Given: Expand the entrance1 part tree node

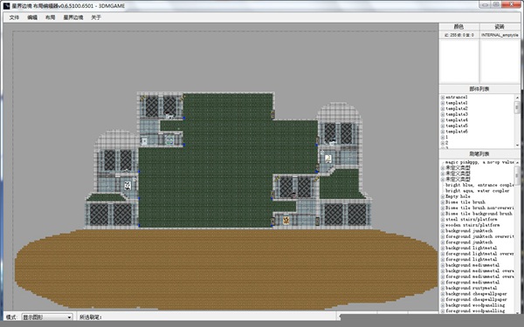Looking at the screenshot, I should pos(443,98).
